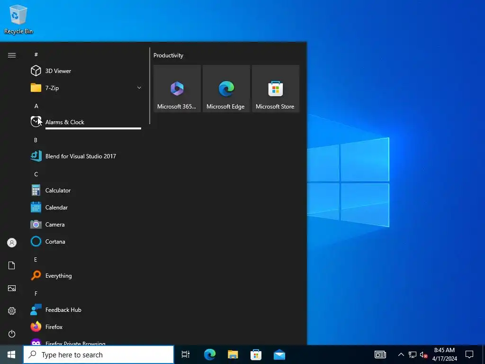Open File Explorer from the taskbar
Screen dimensions: 485x364
coord(233,355)
